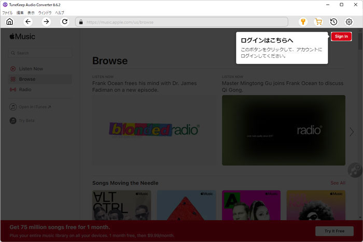
Task: Click the Try Beta icon
Action: click(13, 120)
